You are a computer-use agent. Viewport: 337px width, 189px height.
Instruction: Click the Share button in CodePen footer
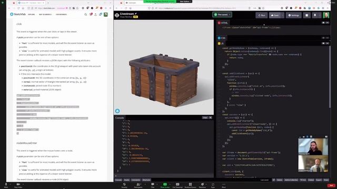tap(326, 180)
